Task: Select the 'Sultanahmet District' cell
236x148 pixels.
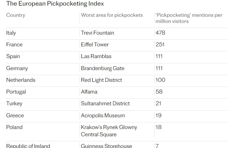Action: click(105, 104)
